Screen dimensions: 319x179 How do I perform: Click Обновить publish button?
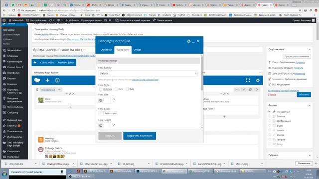click(304, 94)
